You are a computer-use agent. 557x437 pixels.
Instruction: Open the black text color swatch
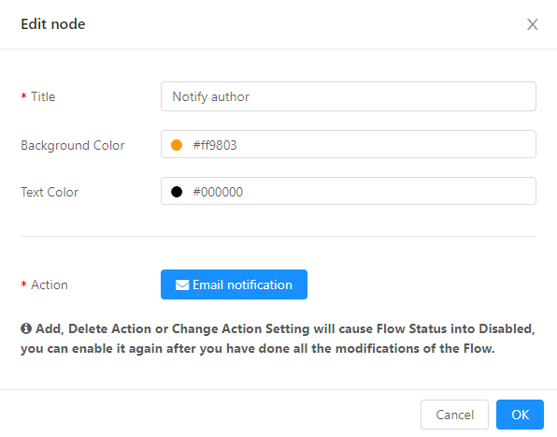(x=177, y=192)
